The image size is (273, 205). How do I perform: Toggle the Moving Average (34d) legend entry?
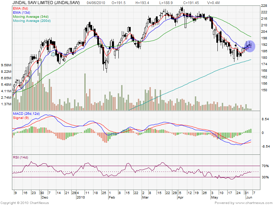point(31,16)
